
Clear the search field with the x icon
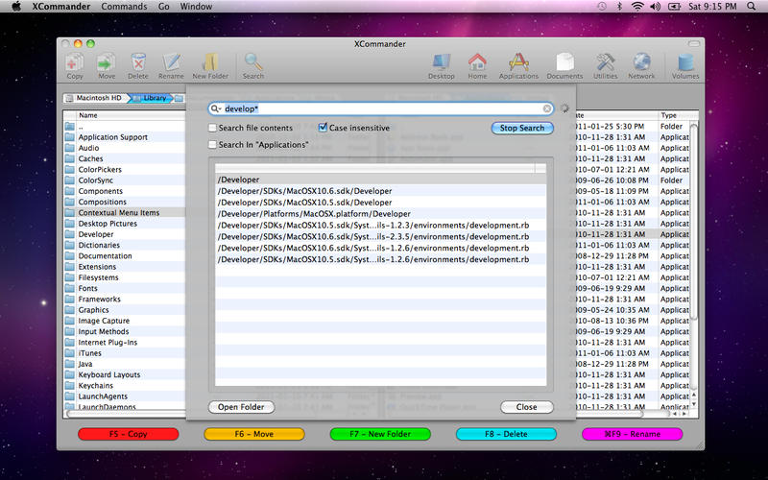(547, 108)
